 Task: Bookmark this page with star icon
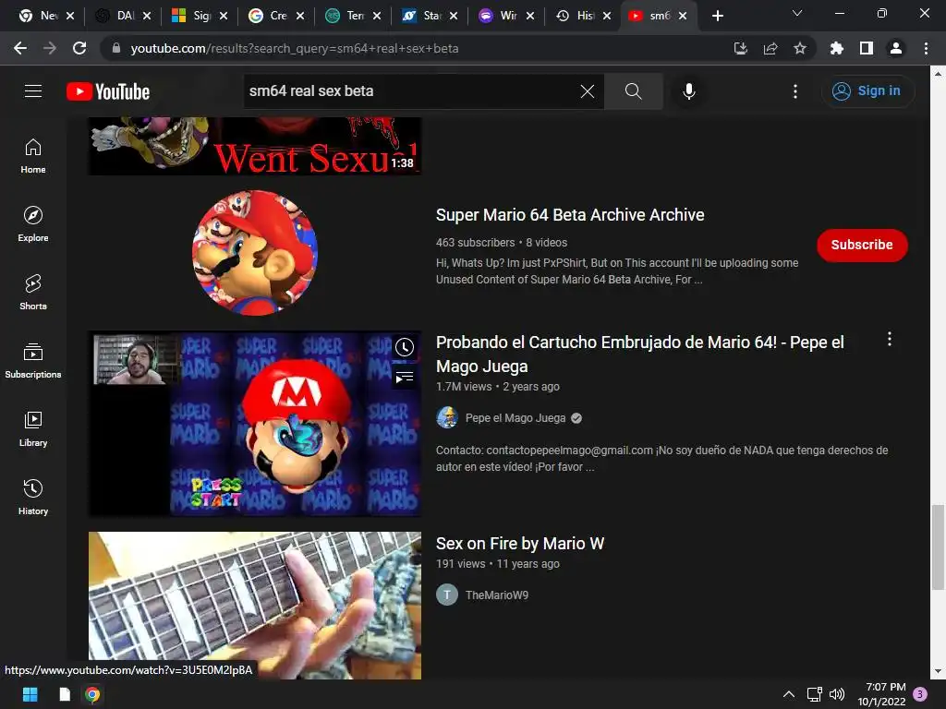click(x=800, y=48)
